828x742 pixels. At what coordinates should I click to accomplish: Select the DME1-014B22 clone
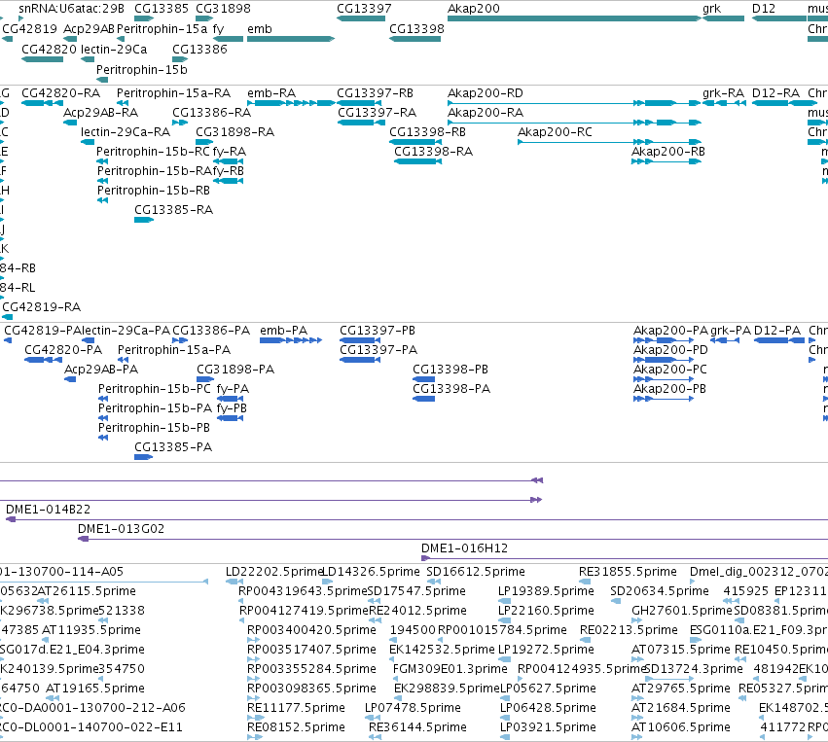[416, 520]
